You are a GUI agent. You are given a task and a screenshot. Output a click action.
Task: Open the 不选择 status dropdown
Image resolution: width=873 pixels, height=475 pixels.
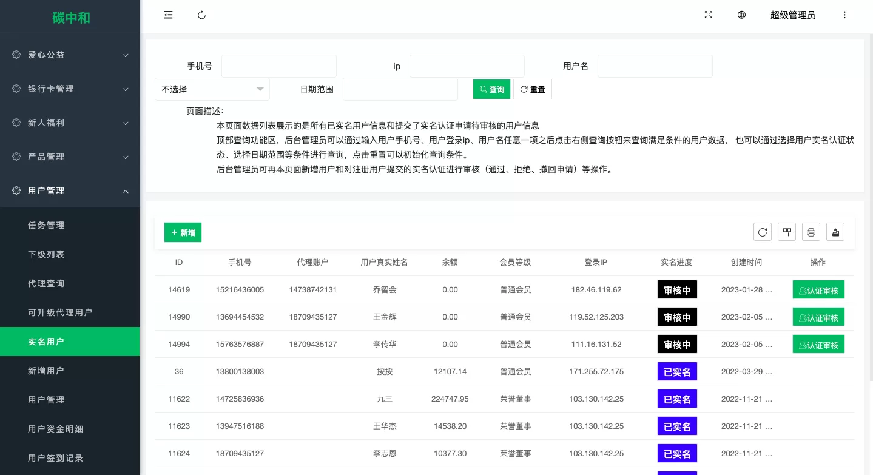[x=212, y=89]
